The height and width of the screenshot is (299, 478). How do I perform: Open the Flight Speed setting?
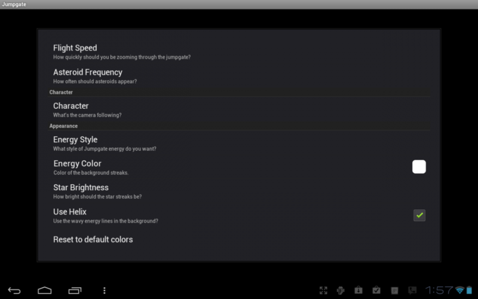click(239, 52)
